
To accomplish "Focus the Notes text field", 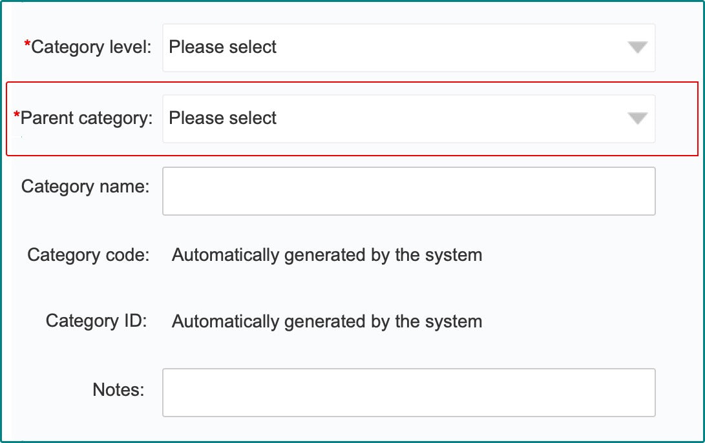I will (408, 393).
